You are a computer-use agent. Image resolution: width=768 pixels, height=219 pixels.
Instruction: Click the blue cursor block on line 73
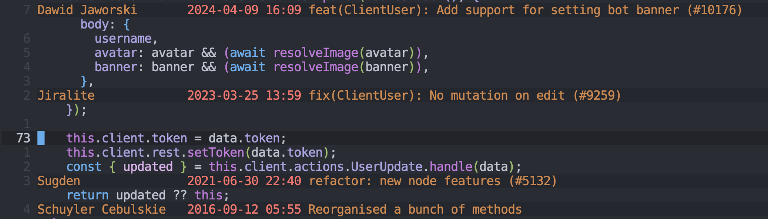[x=41, y=138]
